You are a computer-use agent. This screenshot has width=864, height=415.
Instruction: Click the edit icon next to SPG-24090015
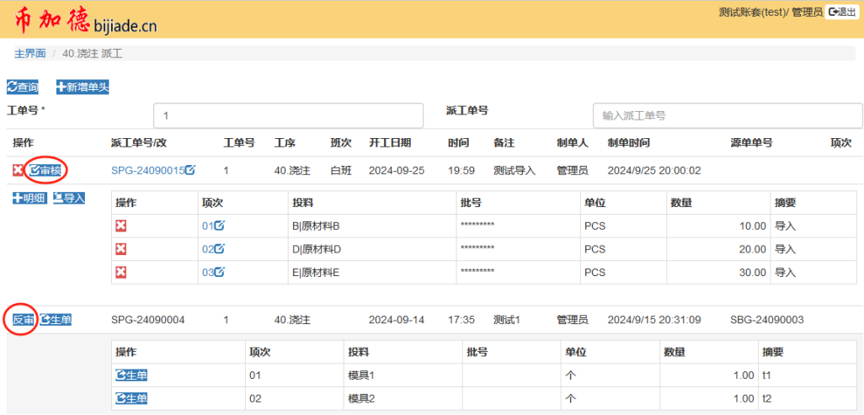(x=190, y=170)
